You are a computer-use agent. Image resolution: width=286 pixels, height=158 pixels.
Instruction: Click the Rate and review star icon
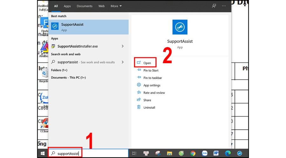tap(139, 92)
